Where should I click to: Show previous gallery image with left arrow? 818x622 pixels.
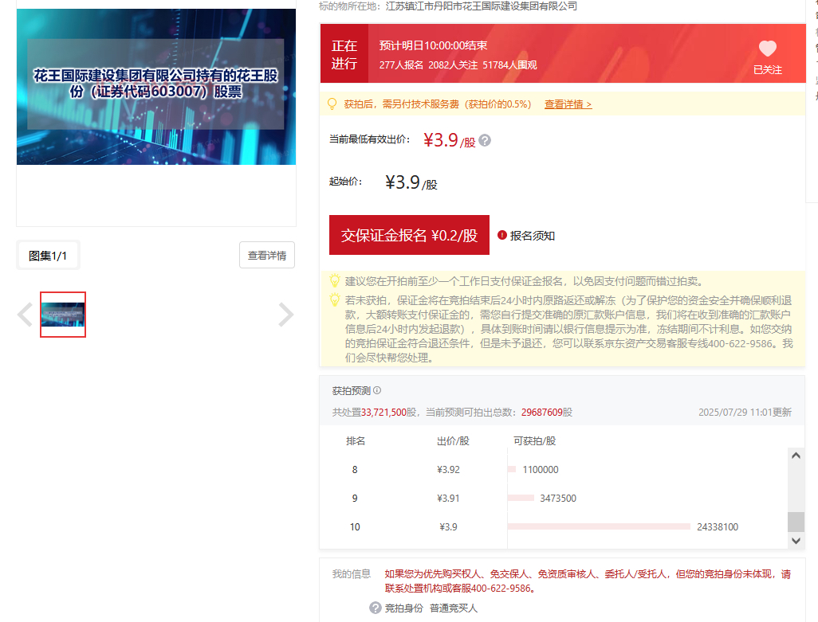pos(25,315)
